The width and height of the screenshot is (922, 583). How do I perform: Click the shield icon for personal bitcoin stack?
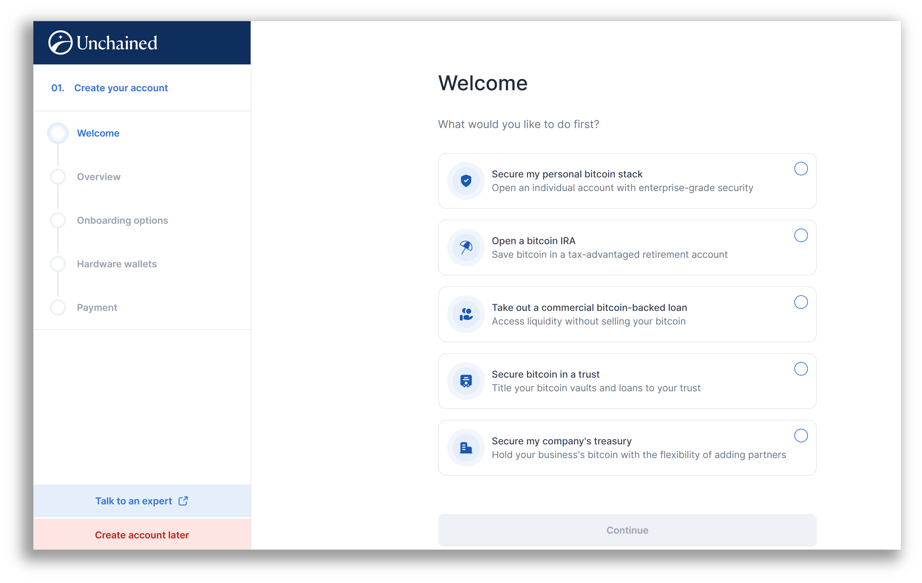[465, 180]
